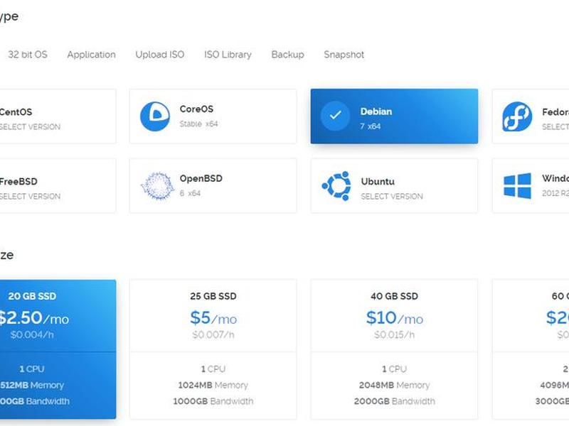Select the 40 GB SSD $10/mo plan
569x426 pixels.
click(394, 349)
